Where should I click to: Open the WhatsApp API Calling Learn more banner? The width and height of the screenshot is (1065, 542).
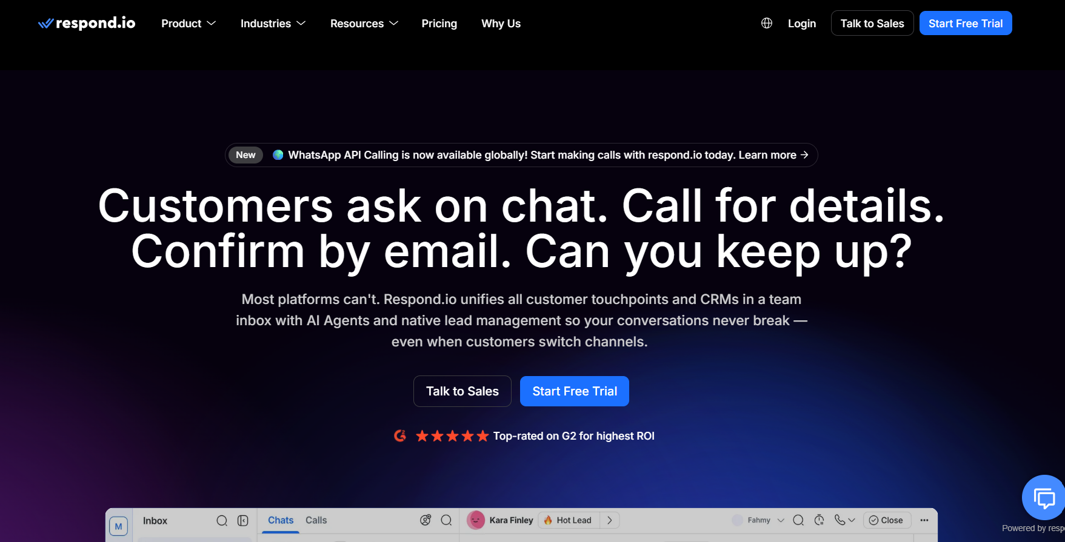pyautogui.click(x=521, y=155)
